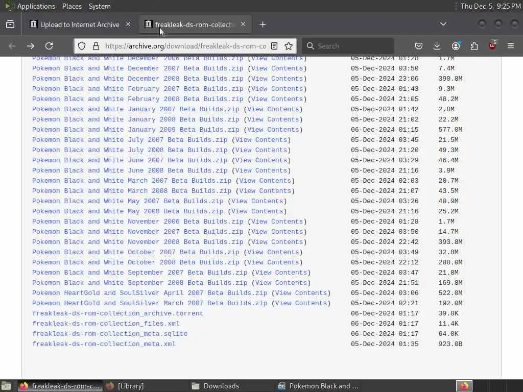Viewport: 523px width, 392px height.
Task: Click the Firefox workspace switcher icon
Action: pyautogui.click(x=464, y=386)
